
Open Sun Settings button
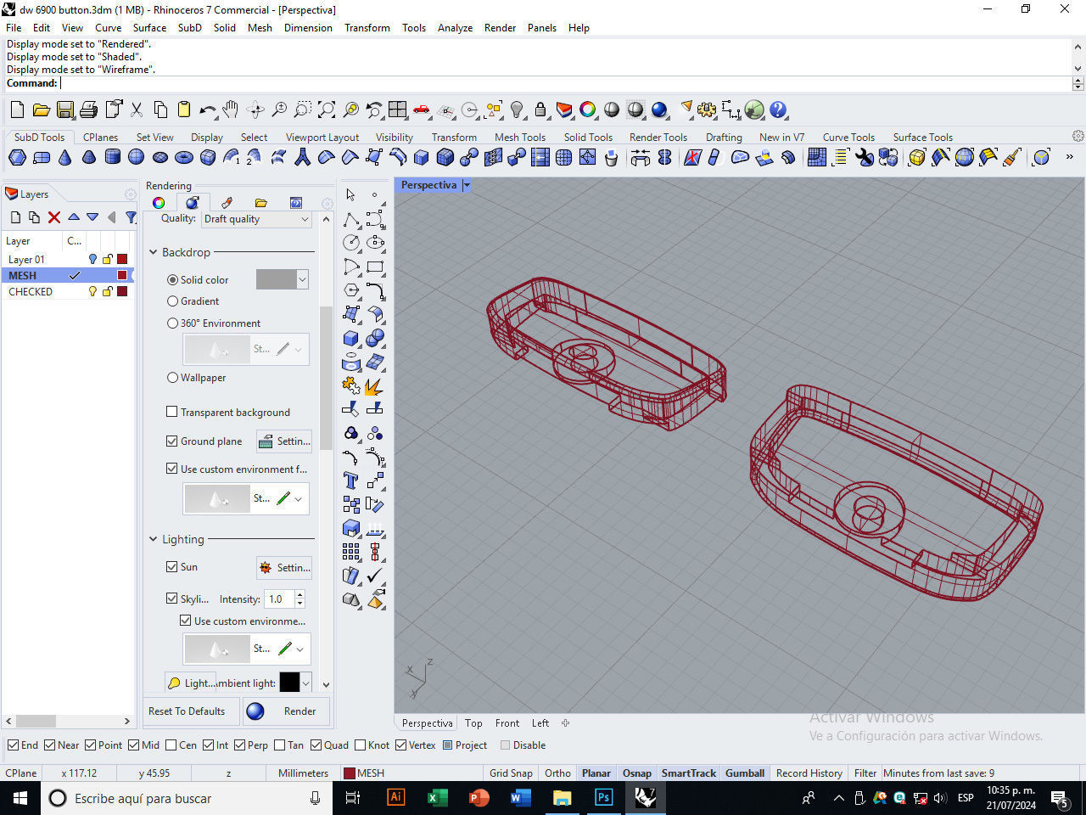[284, 567]
